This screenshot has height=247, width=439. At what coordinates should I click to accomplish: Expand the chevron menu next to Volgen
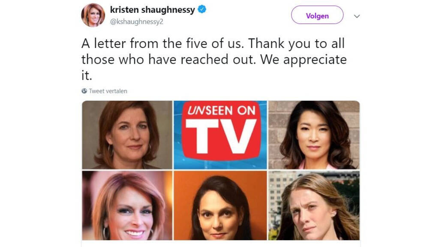[x=357, y=16]
